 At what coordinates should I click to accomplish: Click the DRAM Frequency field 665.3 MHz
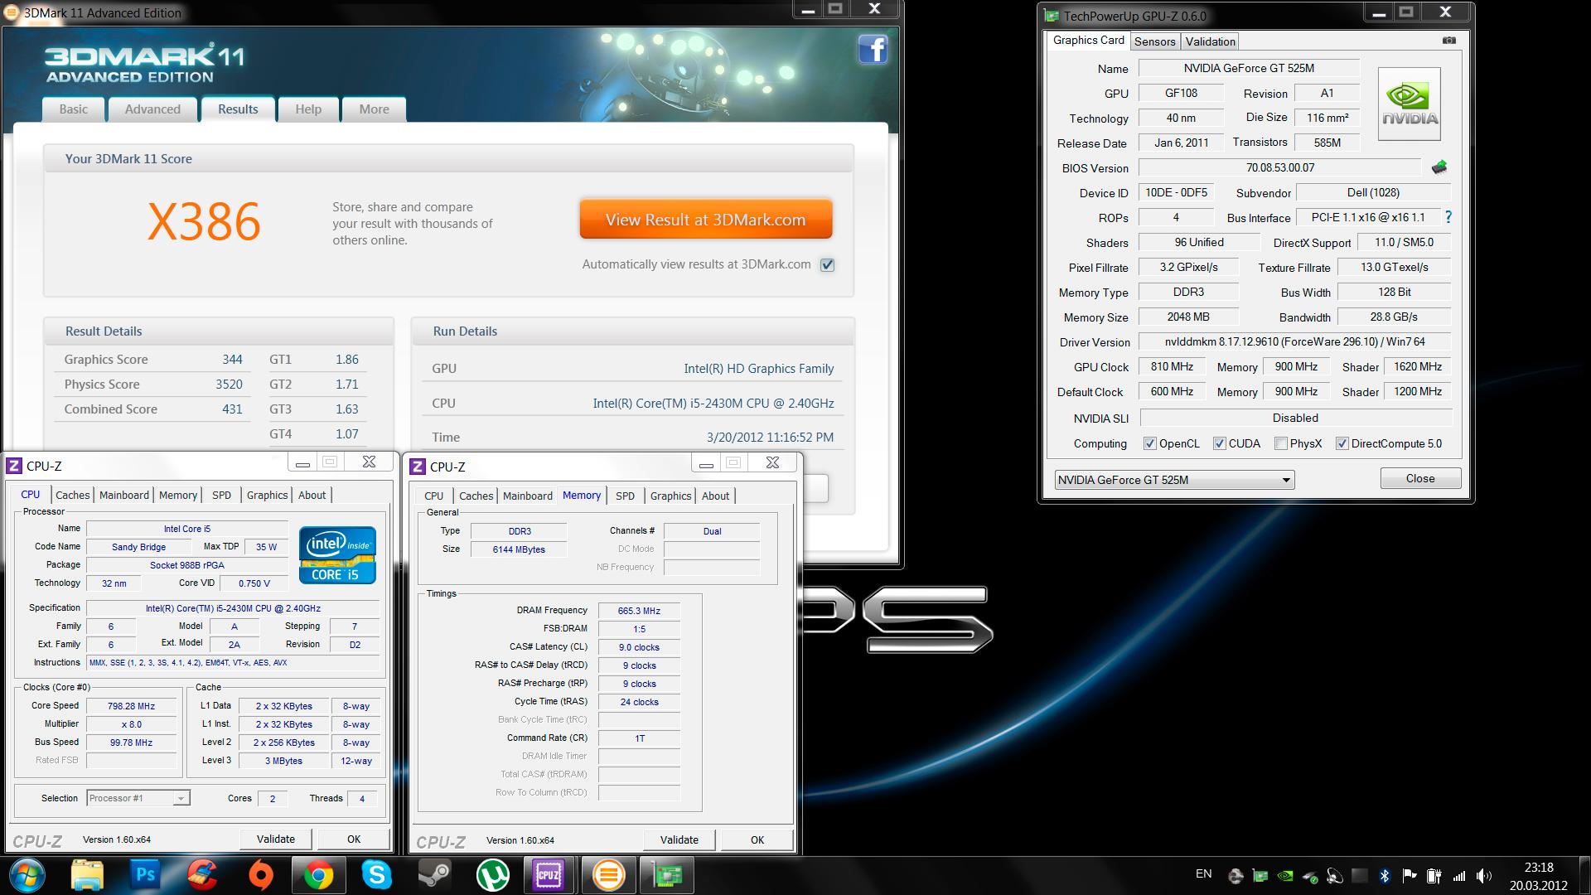pyautogui.click(x=639, y=611)
